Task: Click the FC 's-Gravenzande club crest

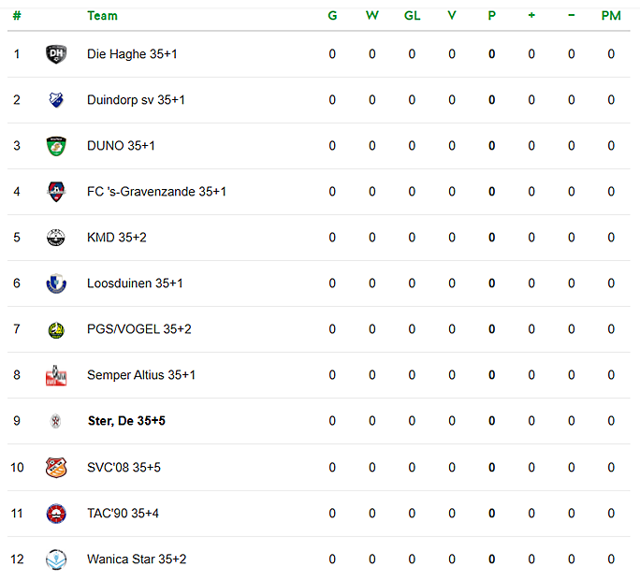Action: [x=56, y=192]
